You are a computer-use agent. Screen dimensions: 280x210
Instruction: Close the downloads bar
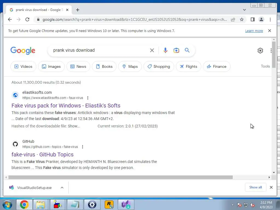tap(271, 187)
